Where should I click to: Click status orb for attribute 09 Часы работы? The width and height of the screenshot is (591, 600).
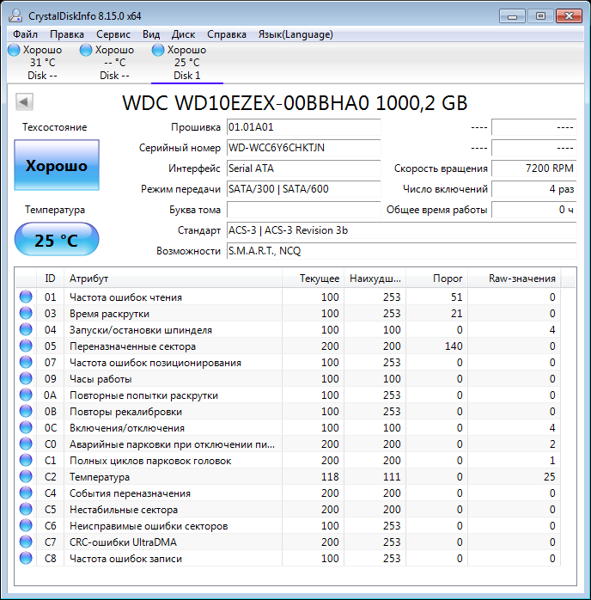[x=26, y=378]
